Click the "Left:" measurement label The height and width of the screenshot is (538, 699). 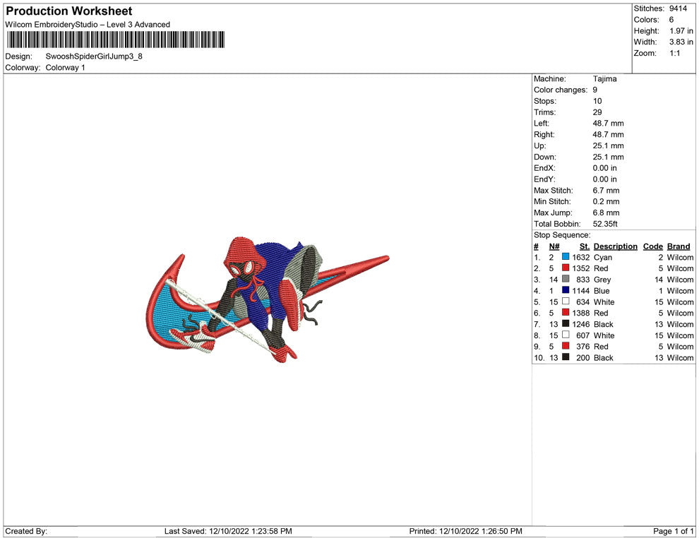[542, 124]
